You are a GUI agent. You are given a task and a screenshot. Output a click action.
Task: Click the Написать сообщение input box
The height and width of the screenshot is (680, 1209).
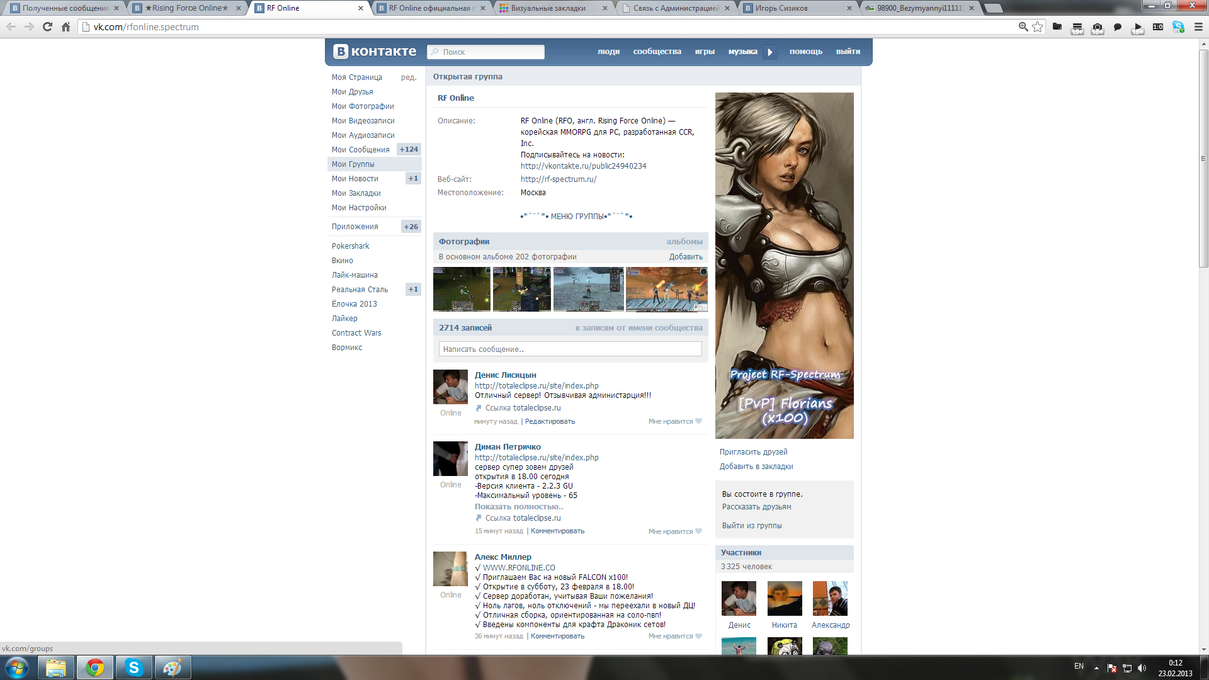click(x=570, y=349)
